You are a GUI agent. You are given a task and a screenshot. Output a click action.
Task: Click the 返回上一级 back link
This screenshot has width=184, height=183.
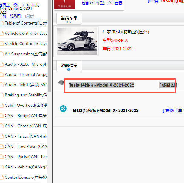click(9, 5)
